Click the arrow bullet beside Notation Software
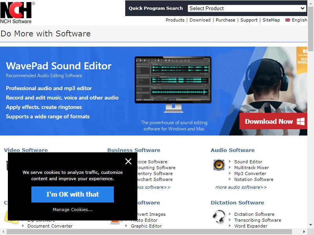Screen dimensions: 314x235 click(x=230, y=179)
